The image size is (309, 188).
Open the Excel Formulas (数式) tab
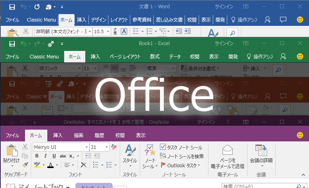(154, 57)
